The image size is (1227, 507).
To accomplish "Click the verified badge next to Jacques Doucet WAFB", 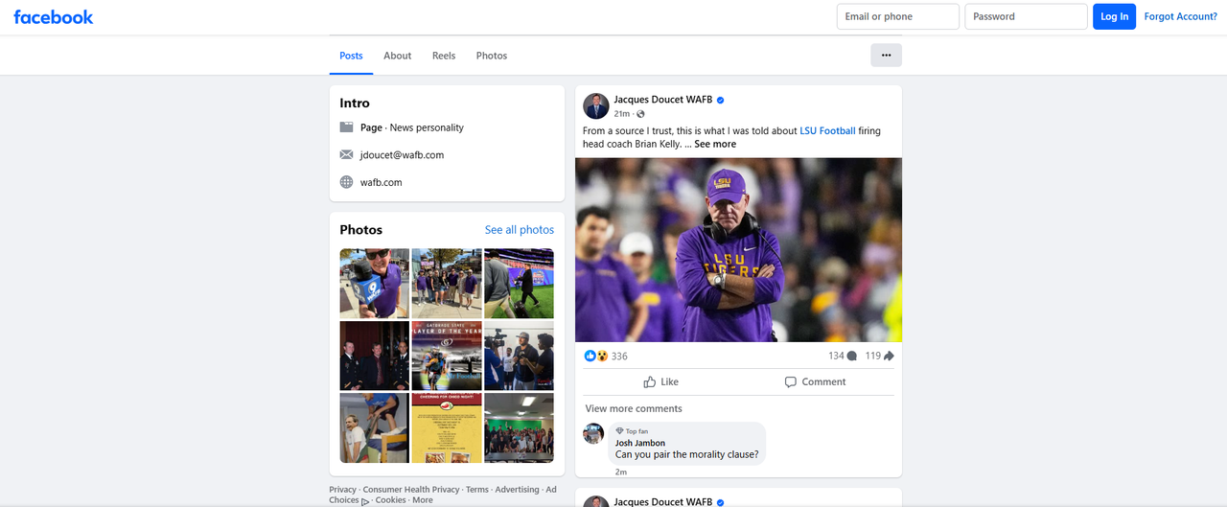I will click(x=720, y=100).
